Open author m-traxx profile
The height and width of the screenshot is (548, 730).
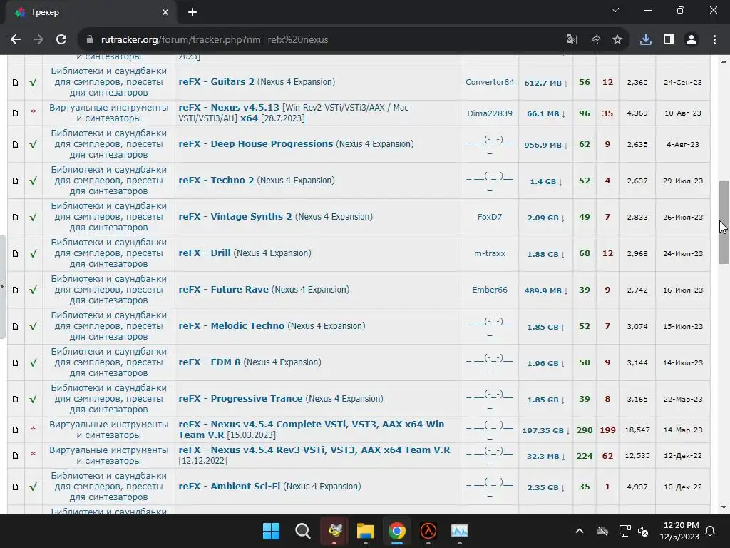(490, 253)
